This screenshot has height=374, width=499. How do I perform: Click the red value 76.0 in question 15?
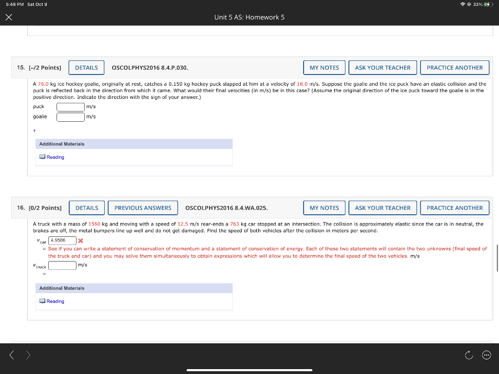43,84
